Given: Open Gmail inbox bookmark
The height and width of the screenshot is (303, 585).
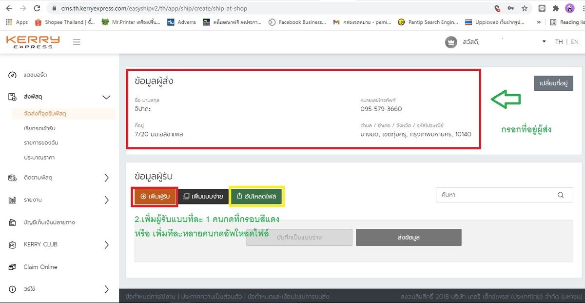Looking at the screenshot, I should 362,22.
